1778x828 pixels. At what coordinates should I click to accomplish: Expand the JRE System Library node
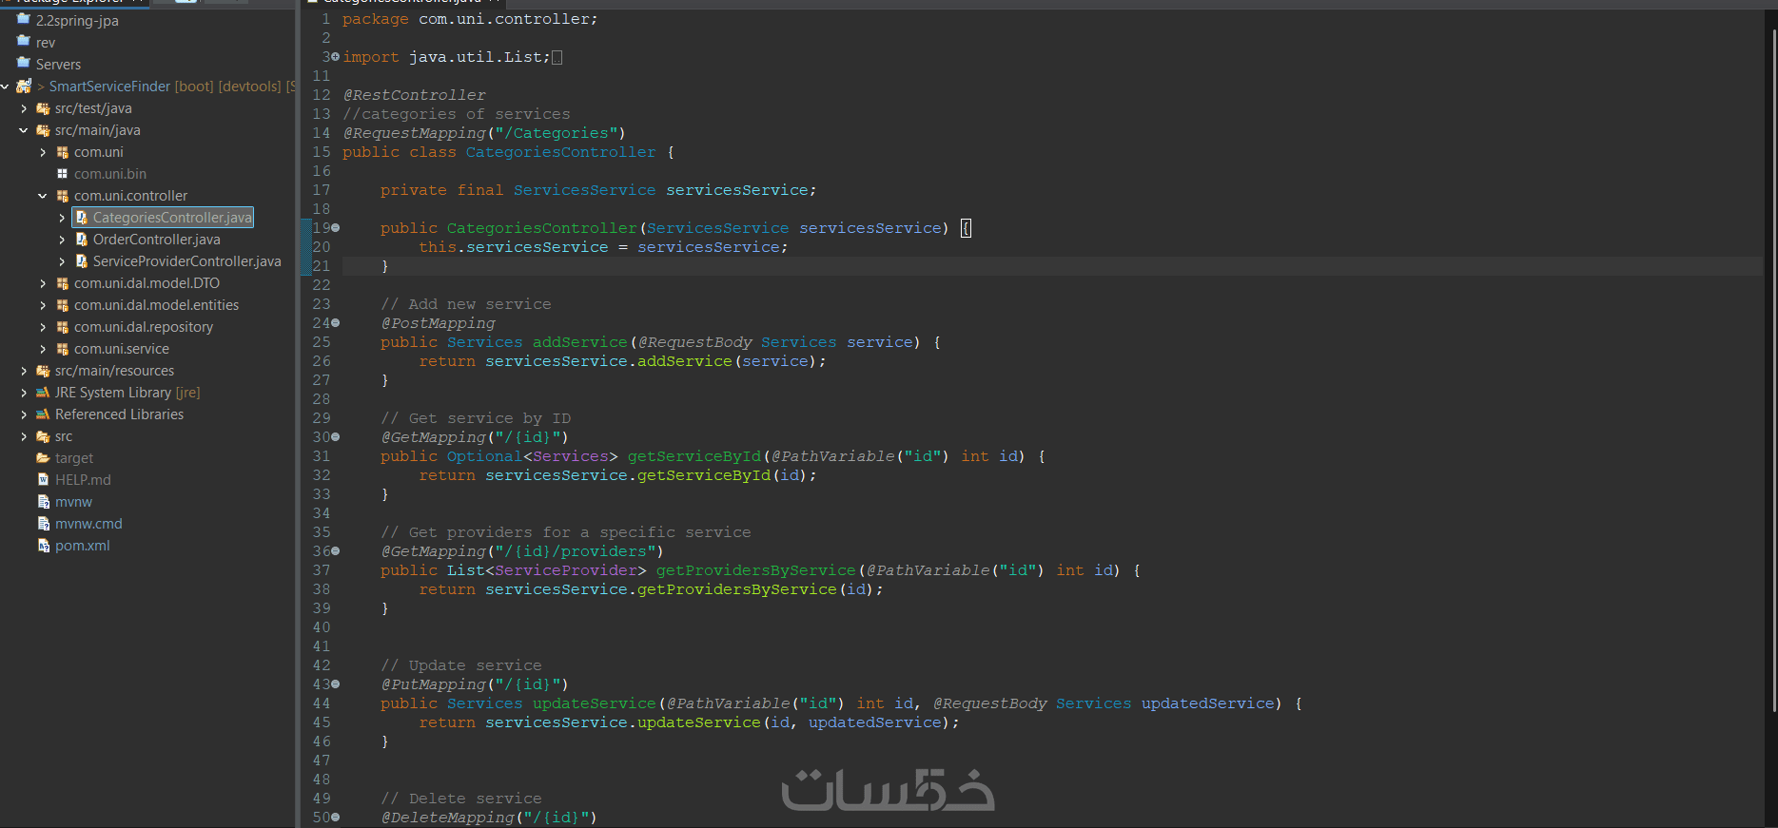(24, 393)
